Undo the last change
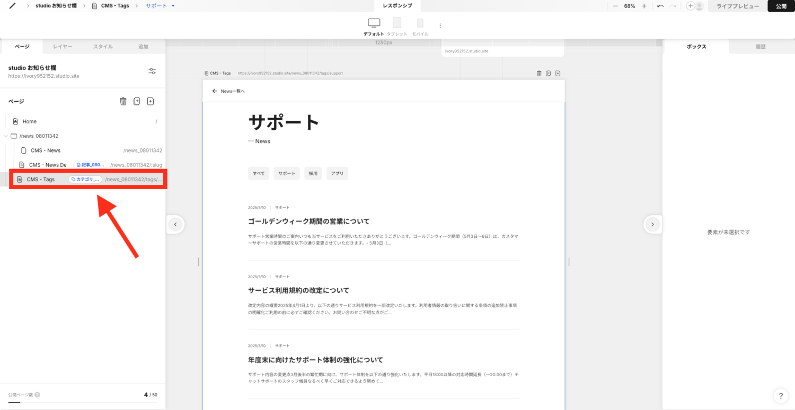 [659, 6]
